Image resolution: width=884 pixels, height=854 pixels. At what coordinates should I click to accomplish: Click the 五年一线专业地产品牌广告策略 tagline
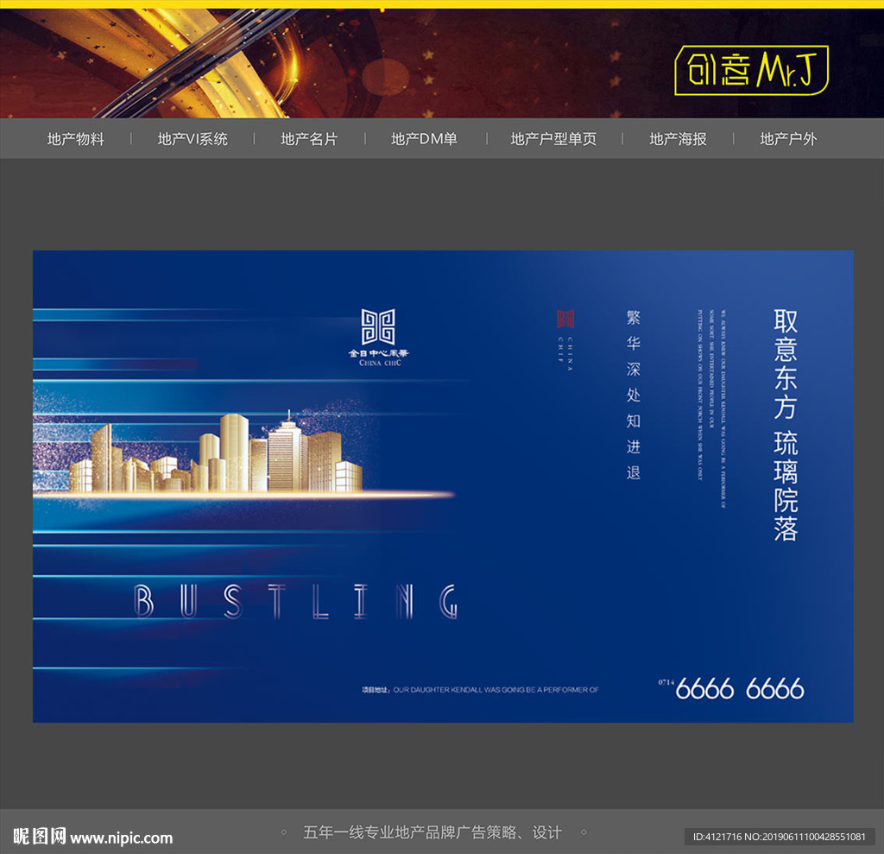coord(433,832)
